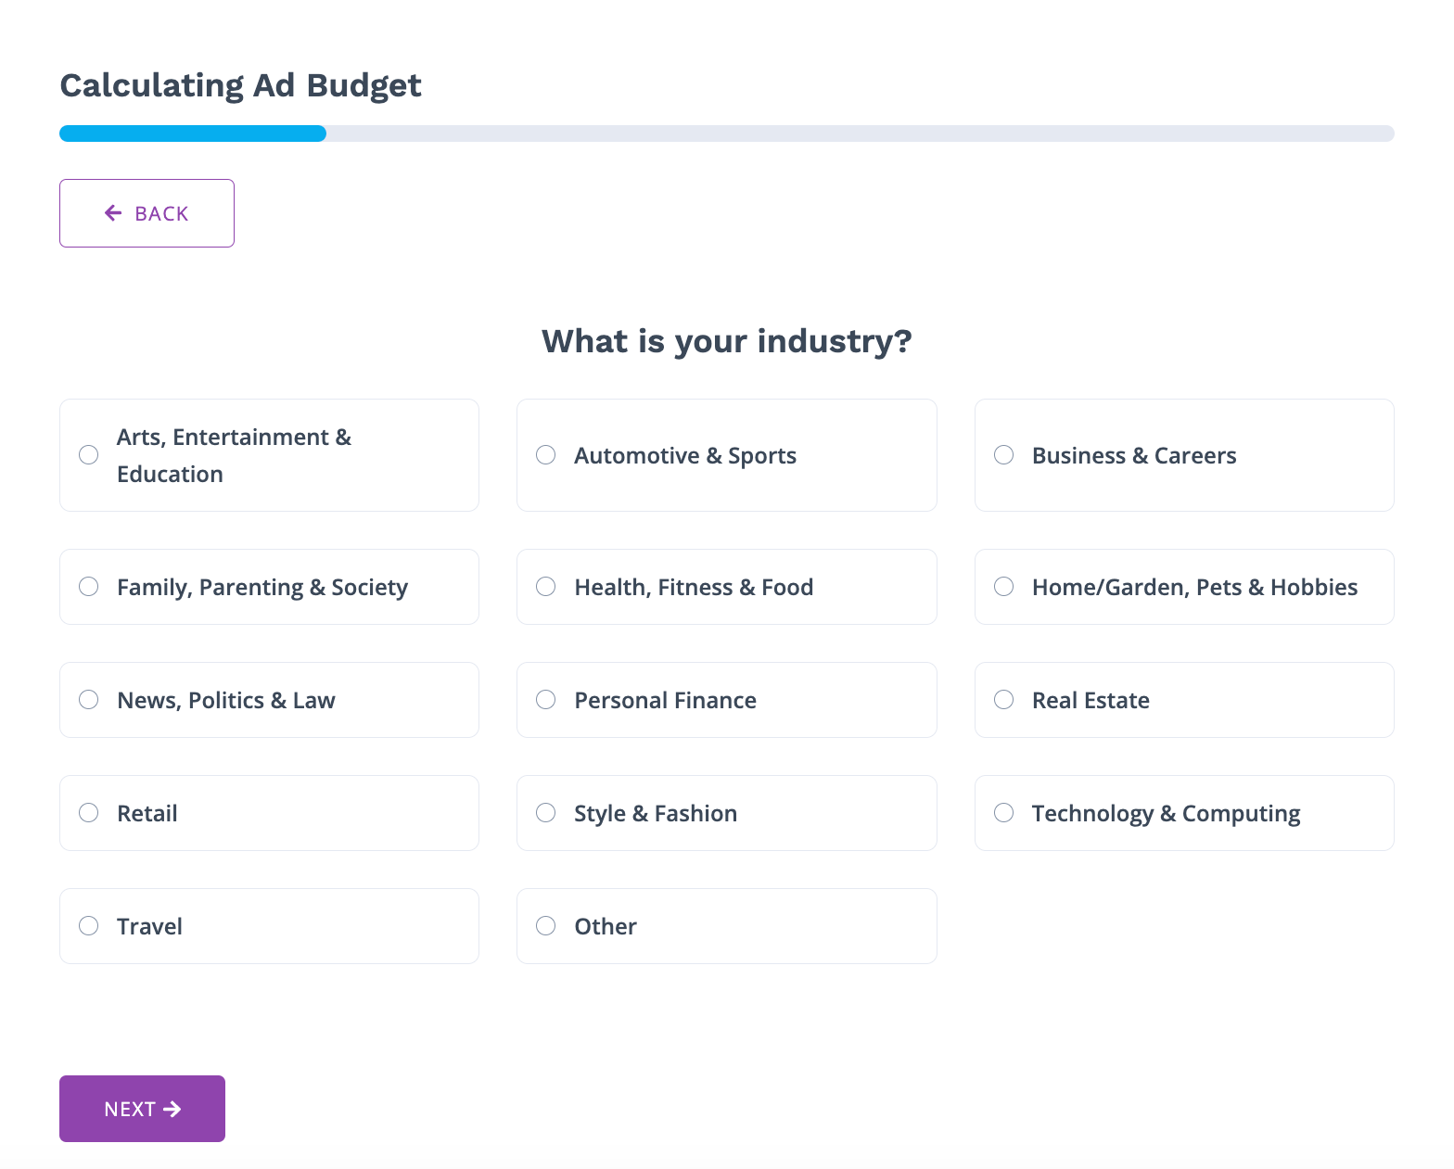Pick the Style & Fashion radio button
Viewport: 1454px width, 1169px height.
pos(546,813)
